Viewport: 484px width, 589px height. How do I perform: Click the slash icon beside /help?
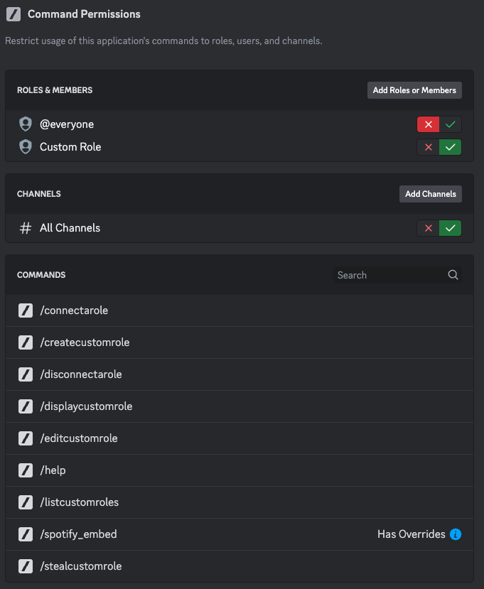26,470
